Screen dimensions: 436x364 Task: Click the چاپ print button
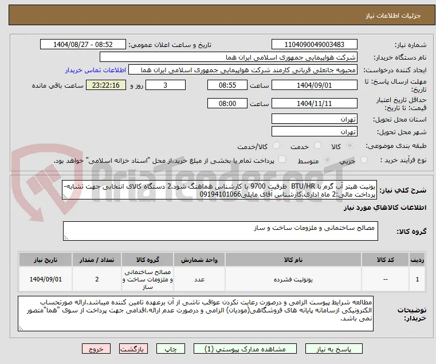[171, 349]
